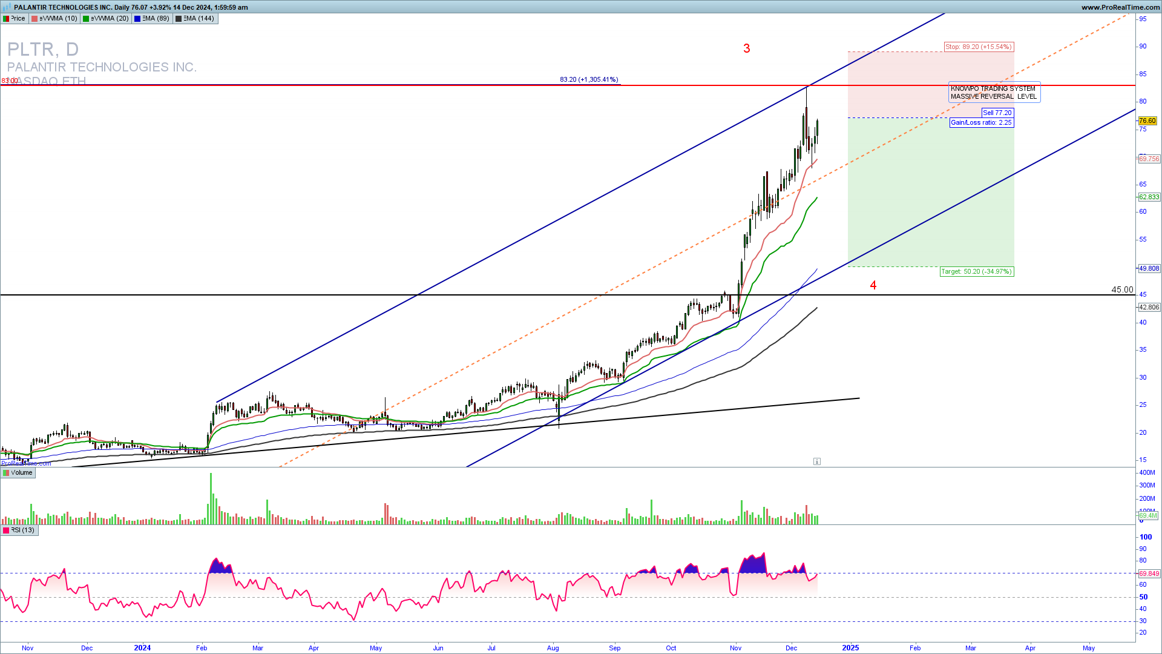Click the 2025 year marker on time axis
The height and width of the screenshot is (654, 1162).
[850, 647]
